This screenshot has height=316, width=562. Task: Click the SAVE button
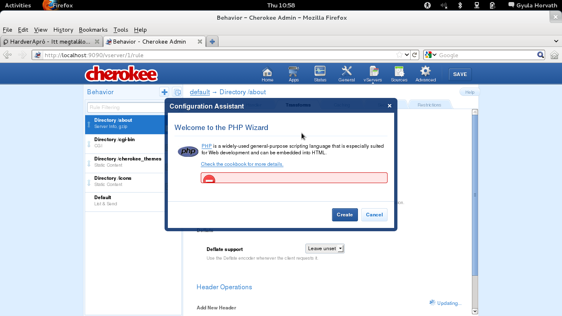460,74
